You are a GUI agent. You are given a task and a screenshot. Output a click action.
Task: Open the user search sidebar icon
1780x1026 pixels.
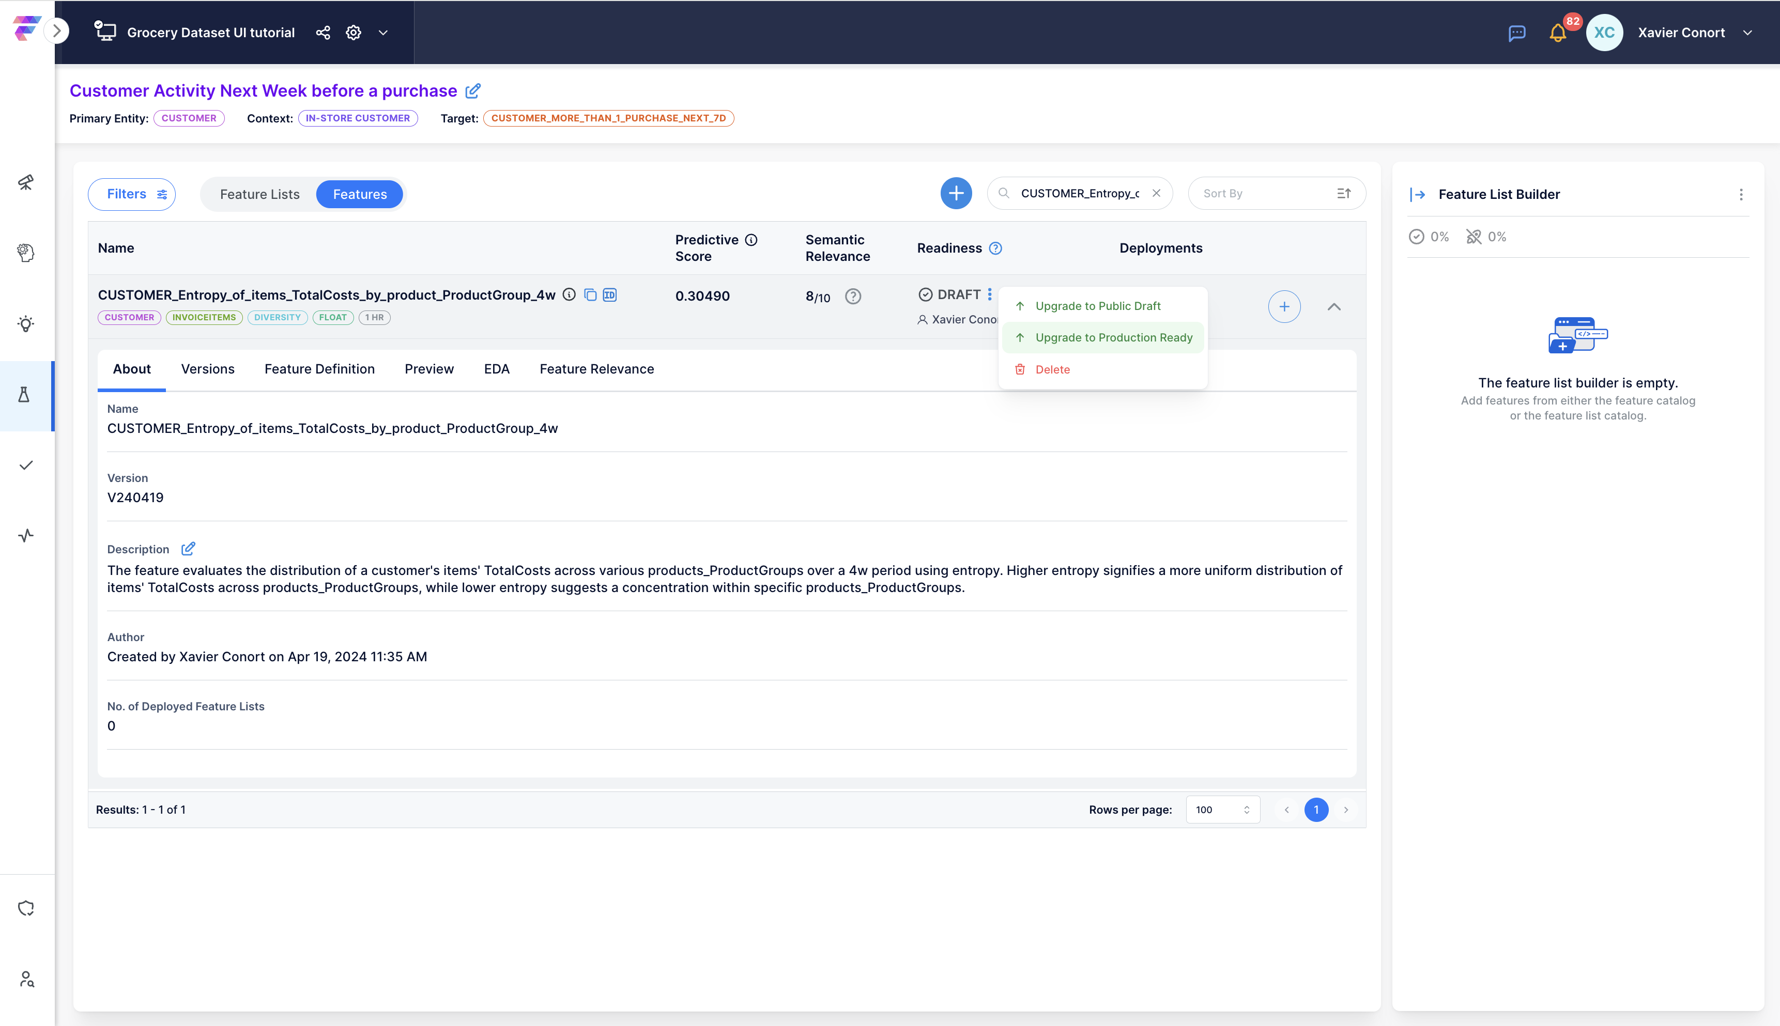pos(26,979)
